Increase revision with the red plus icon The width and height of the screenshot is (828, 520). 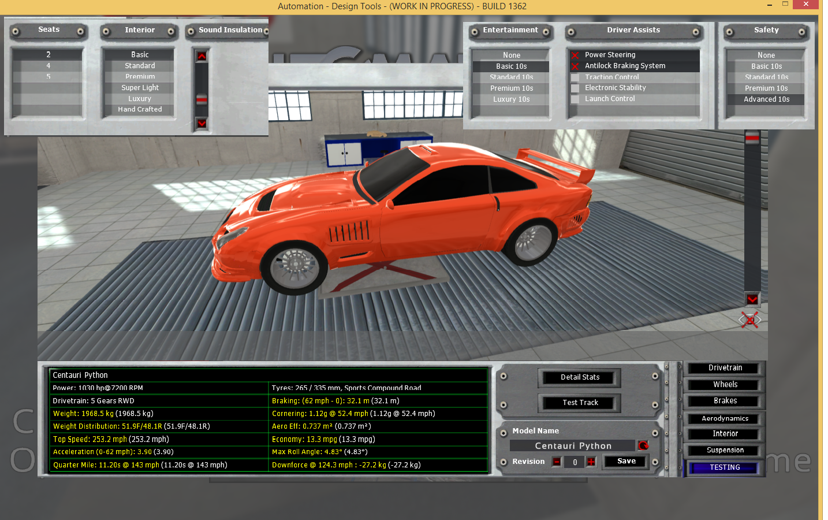[x=591, y=462]
